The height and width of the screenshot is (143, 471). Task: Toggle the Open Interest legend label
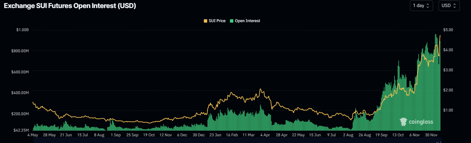(247, 21)
